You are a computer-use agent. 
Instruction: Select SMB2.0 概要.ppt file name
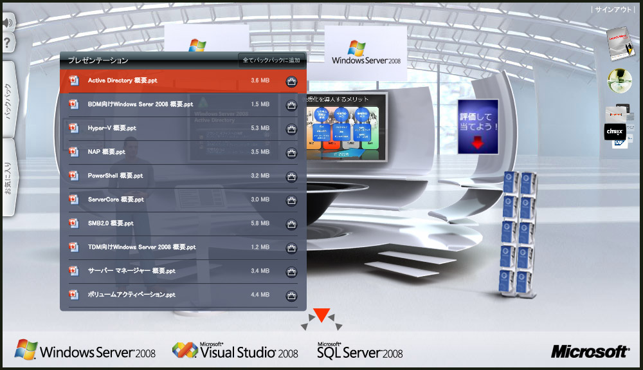point(111,223)
